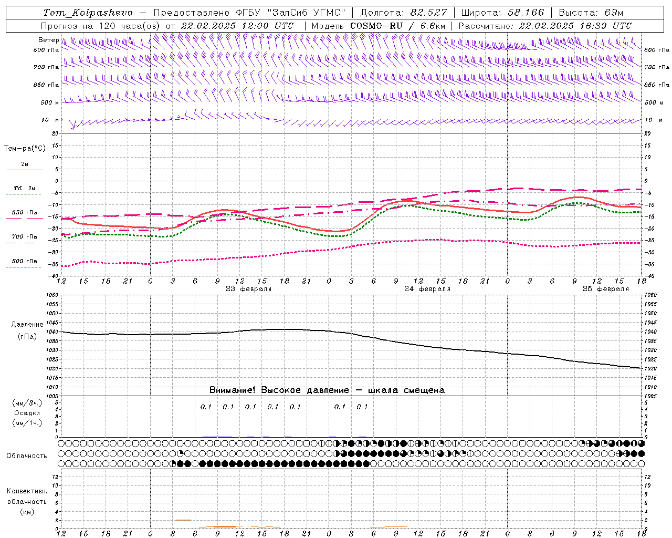Click the 24 февраля date label
Image resolution: width=672 pixels, height=538 pixels.
click(427, 289)
